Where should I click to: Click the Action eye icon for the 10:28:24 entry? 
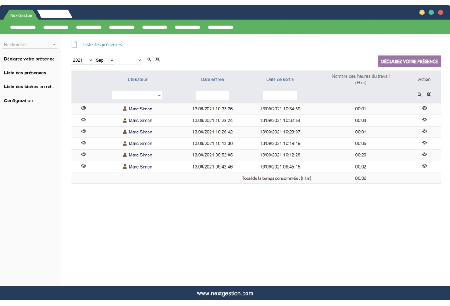(424, 120)
